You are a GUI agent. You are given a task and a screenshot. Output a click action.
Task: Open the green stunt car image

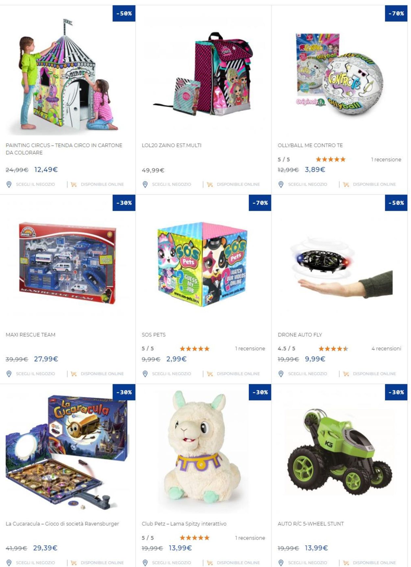(x=339, y=452)
